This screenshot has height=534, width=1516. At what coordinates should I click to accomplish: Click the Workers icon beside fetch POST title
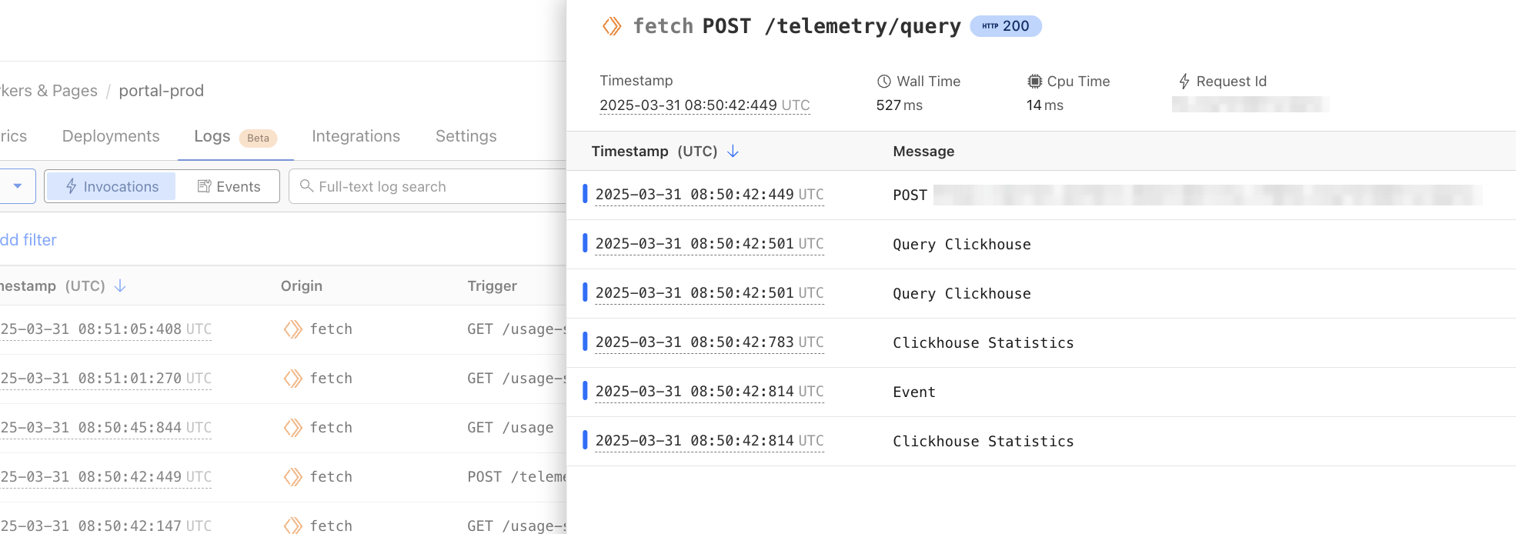point(612,26)
